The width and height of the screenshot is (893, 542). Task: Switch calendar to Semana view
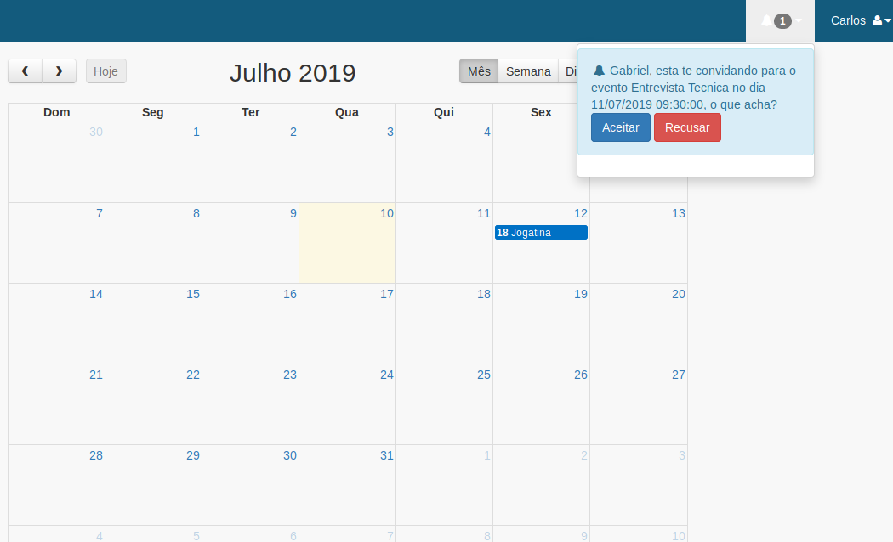(x=527, y=71)
